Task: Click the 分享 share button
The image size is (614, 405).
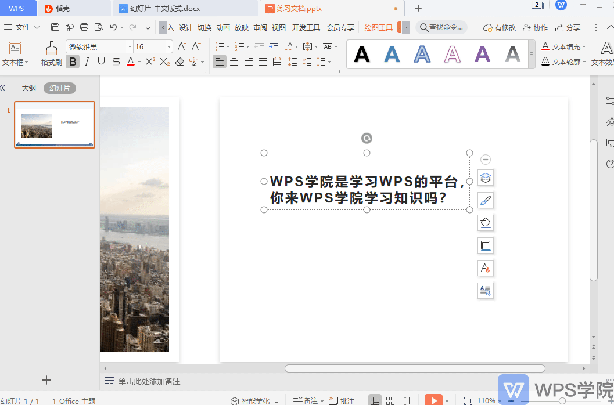Action: point(568,27)
